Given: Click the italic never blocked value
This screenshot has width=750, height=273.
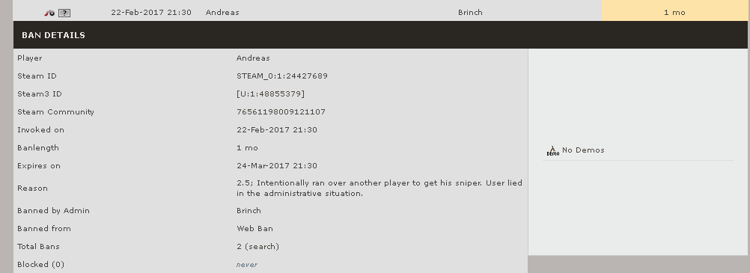Looking at the screenshot, I should pyautogui.click(x=247, y=265).
